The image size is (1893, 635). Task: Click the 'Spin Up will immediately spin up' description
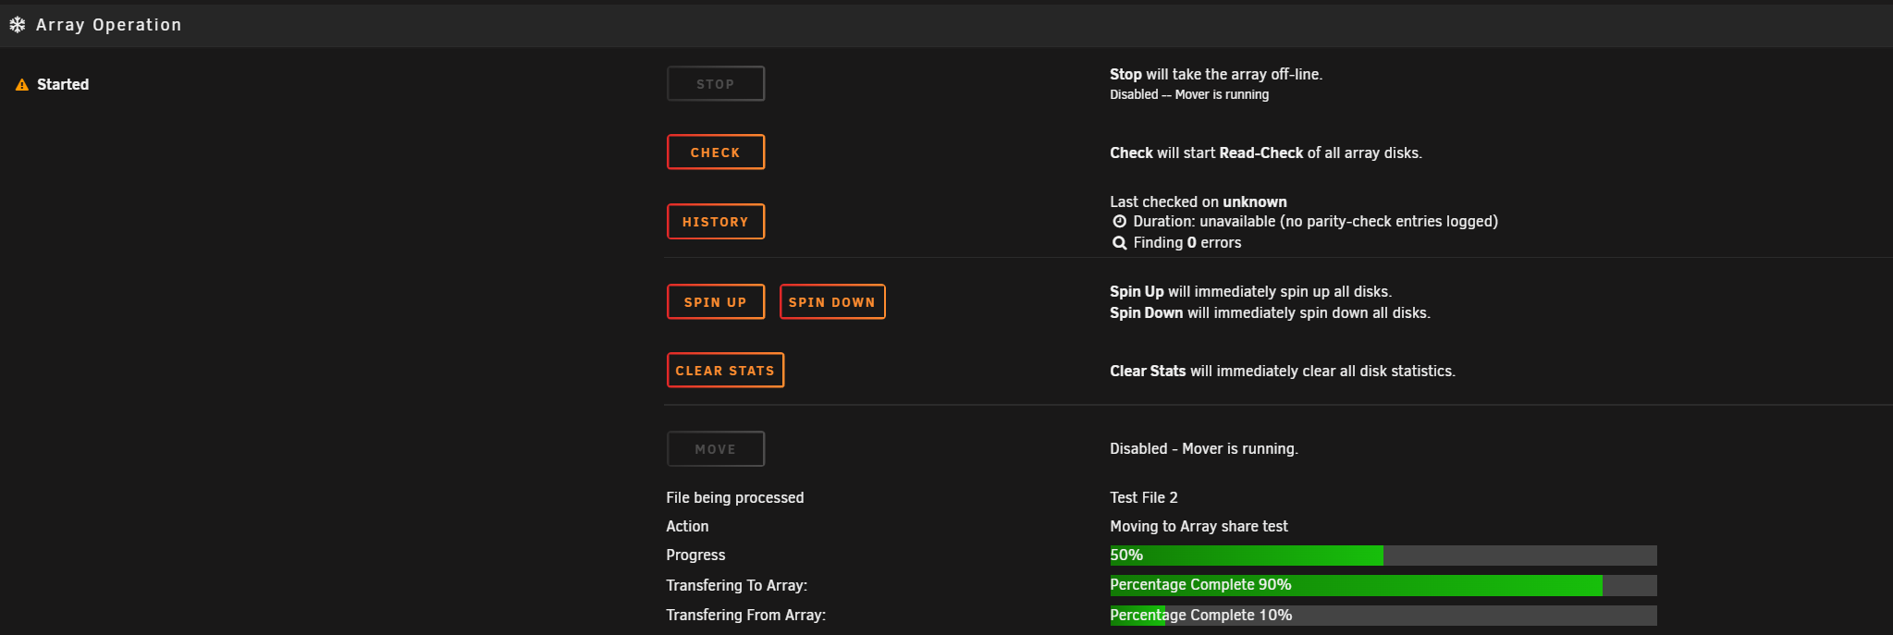coord(1250,291)
